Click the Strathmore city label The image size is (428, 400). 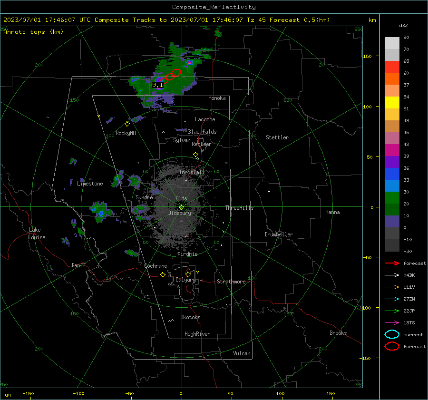(x=231, y=282)
